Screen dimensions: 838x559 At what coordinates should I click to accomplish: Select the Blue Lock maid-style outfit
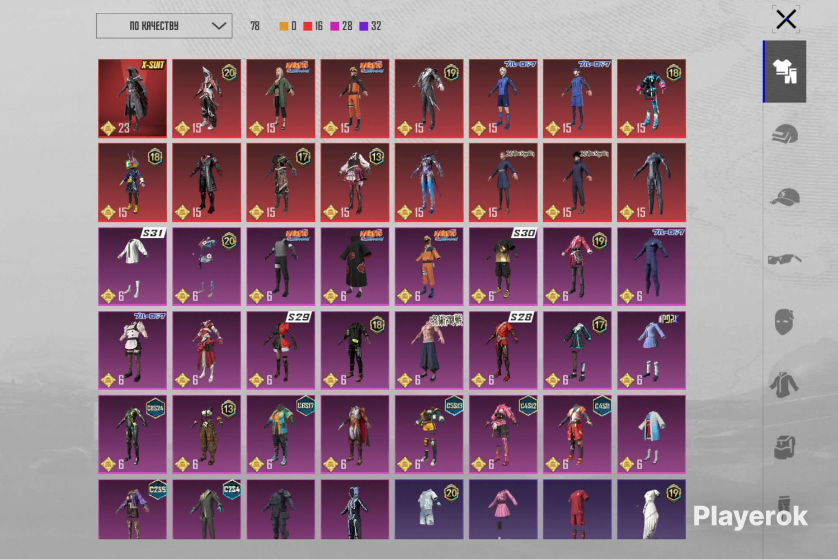coord(133,350)
